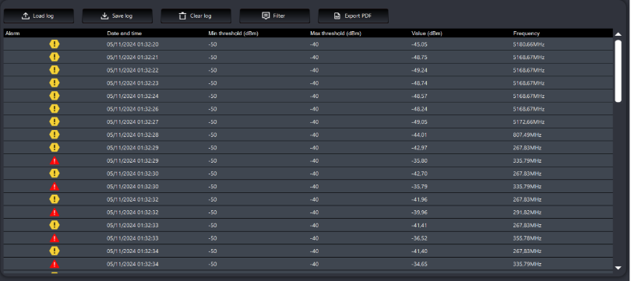This screenshot has height=281, width=631.
Task: Select the value cell -48,24
Action: coord(419,108)
